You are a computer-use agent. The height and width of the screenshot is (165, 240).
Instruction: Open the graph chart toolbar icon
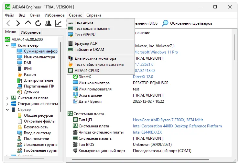pos(58,23)
